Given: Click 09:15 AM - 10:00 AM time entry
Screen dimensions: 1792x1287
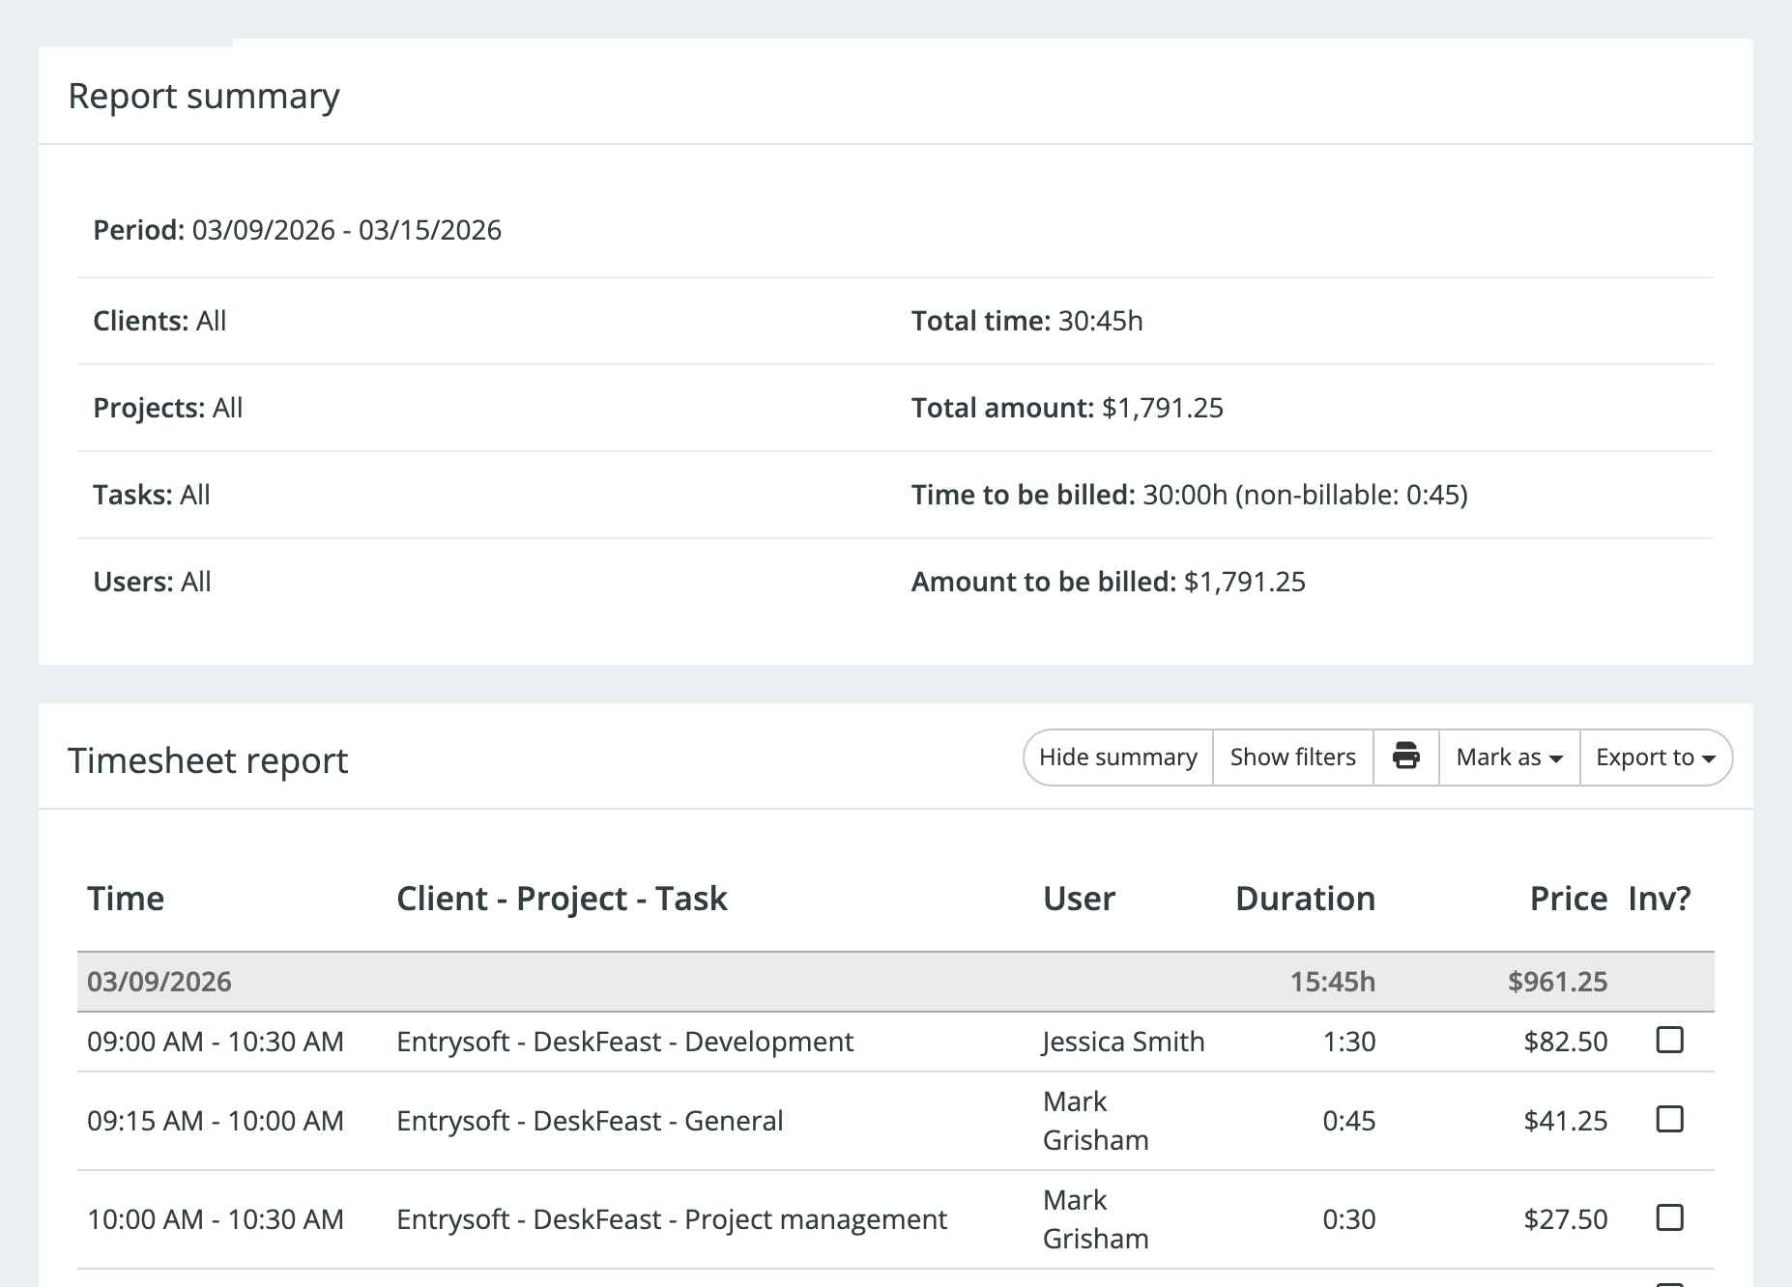Looking at the screenshot, I should coord(216,1121).
